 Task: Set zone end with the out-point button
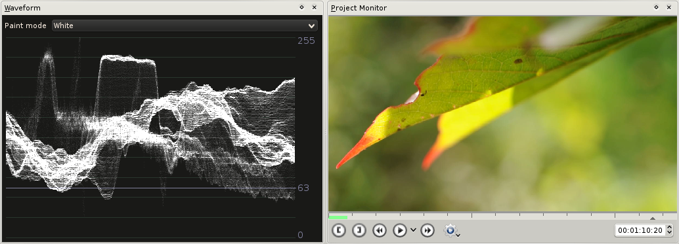coord(359,231)
